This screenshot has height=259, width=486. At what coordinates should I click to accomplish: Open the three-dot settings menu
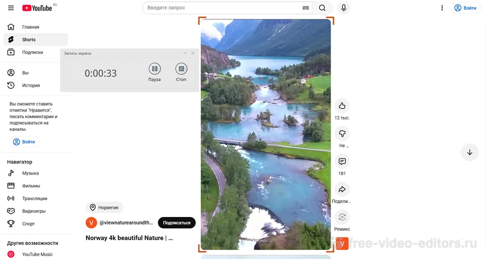(x=442, y=8)
